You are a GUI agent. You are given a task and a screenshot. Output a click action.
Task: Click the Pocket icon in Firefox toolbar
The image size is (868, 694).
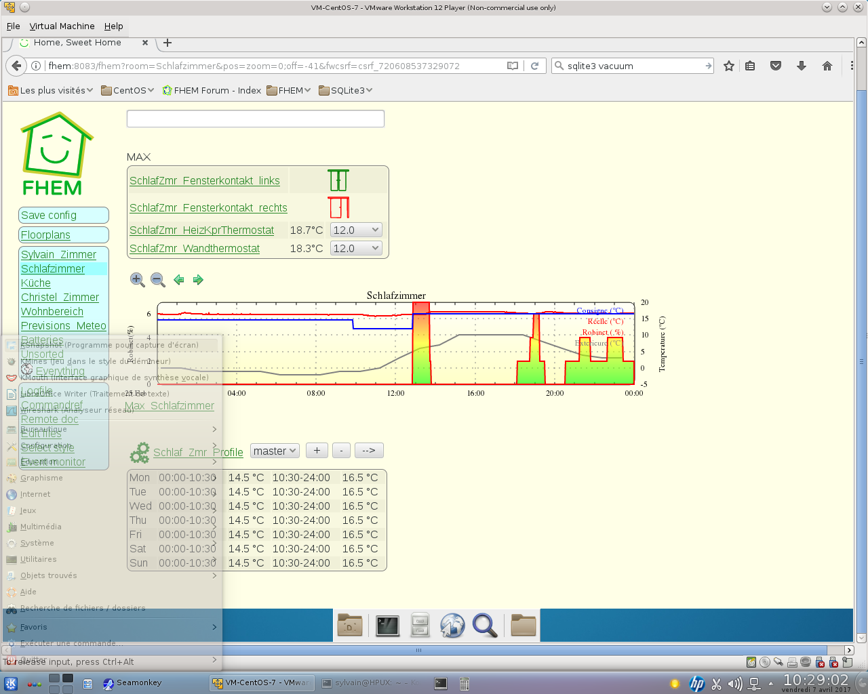776,66
